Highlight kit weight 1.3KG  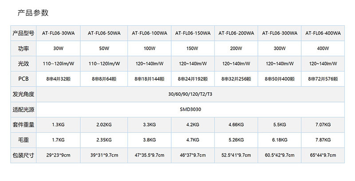pyautogui.click(x=58, y=125)
